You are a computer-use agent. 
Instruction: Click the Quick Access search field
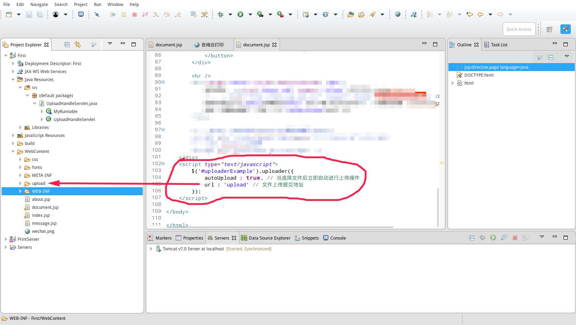click(519, 29)
